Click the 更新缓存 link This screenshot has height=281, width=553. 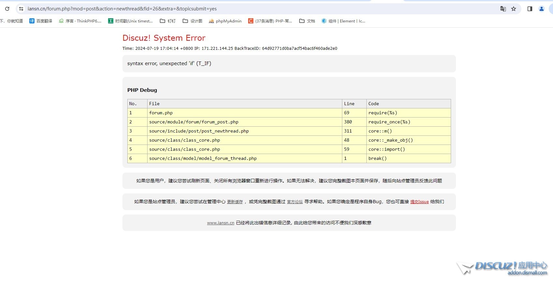[235, 202]
